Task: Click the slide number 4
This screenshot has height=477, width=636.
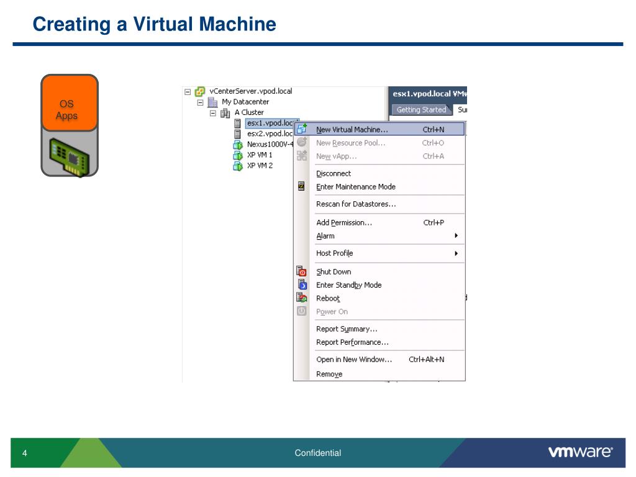Action: (25, 453)
